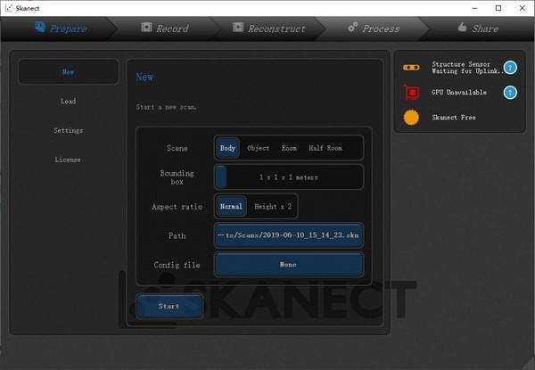The image size is (535, 370).
Task: Click the Skanect title bar app icon
Action: 9,8
